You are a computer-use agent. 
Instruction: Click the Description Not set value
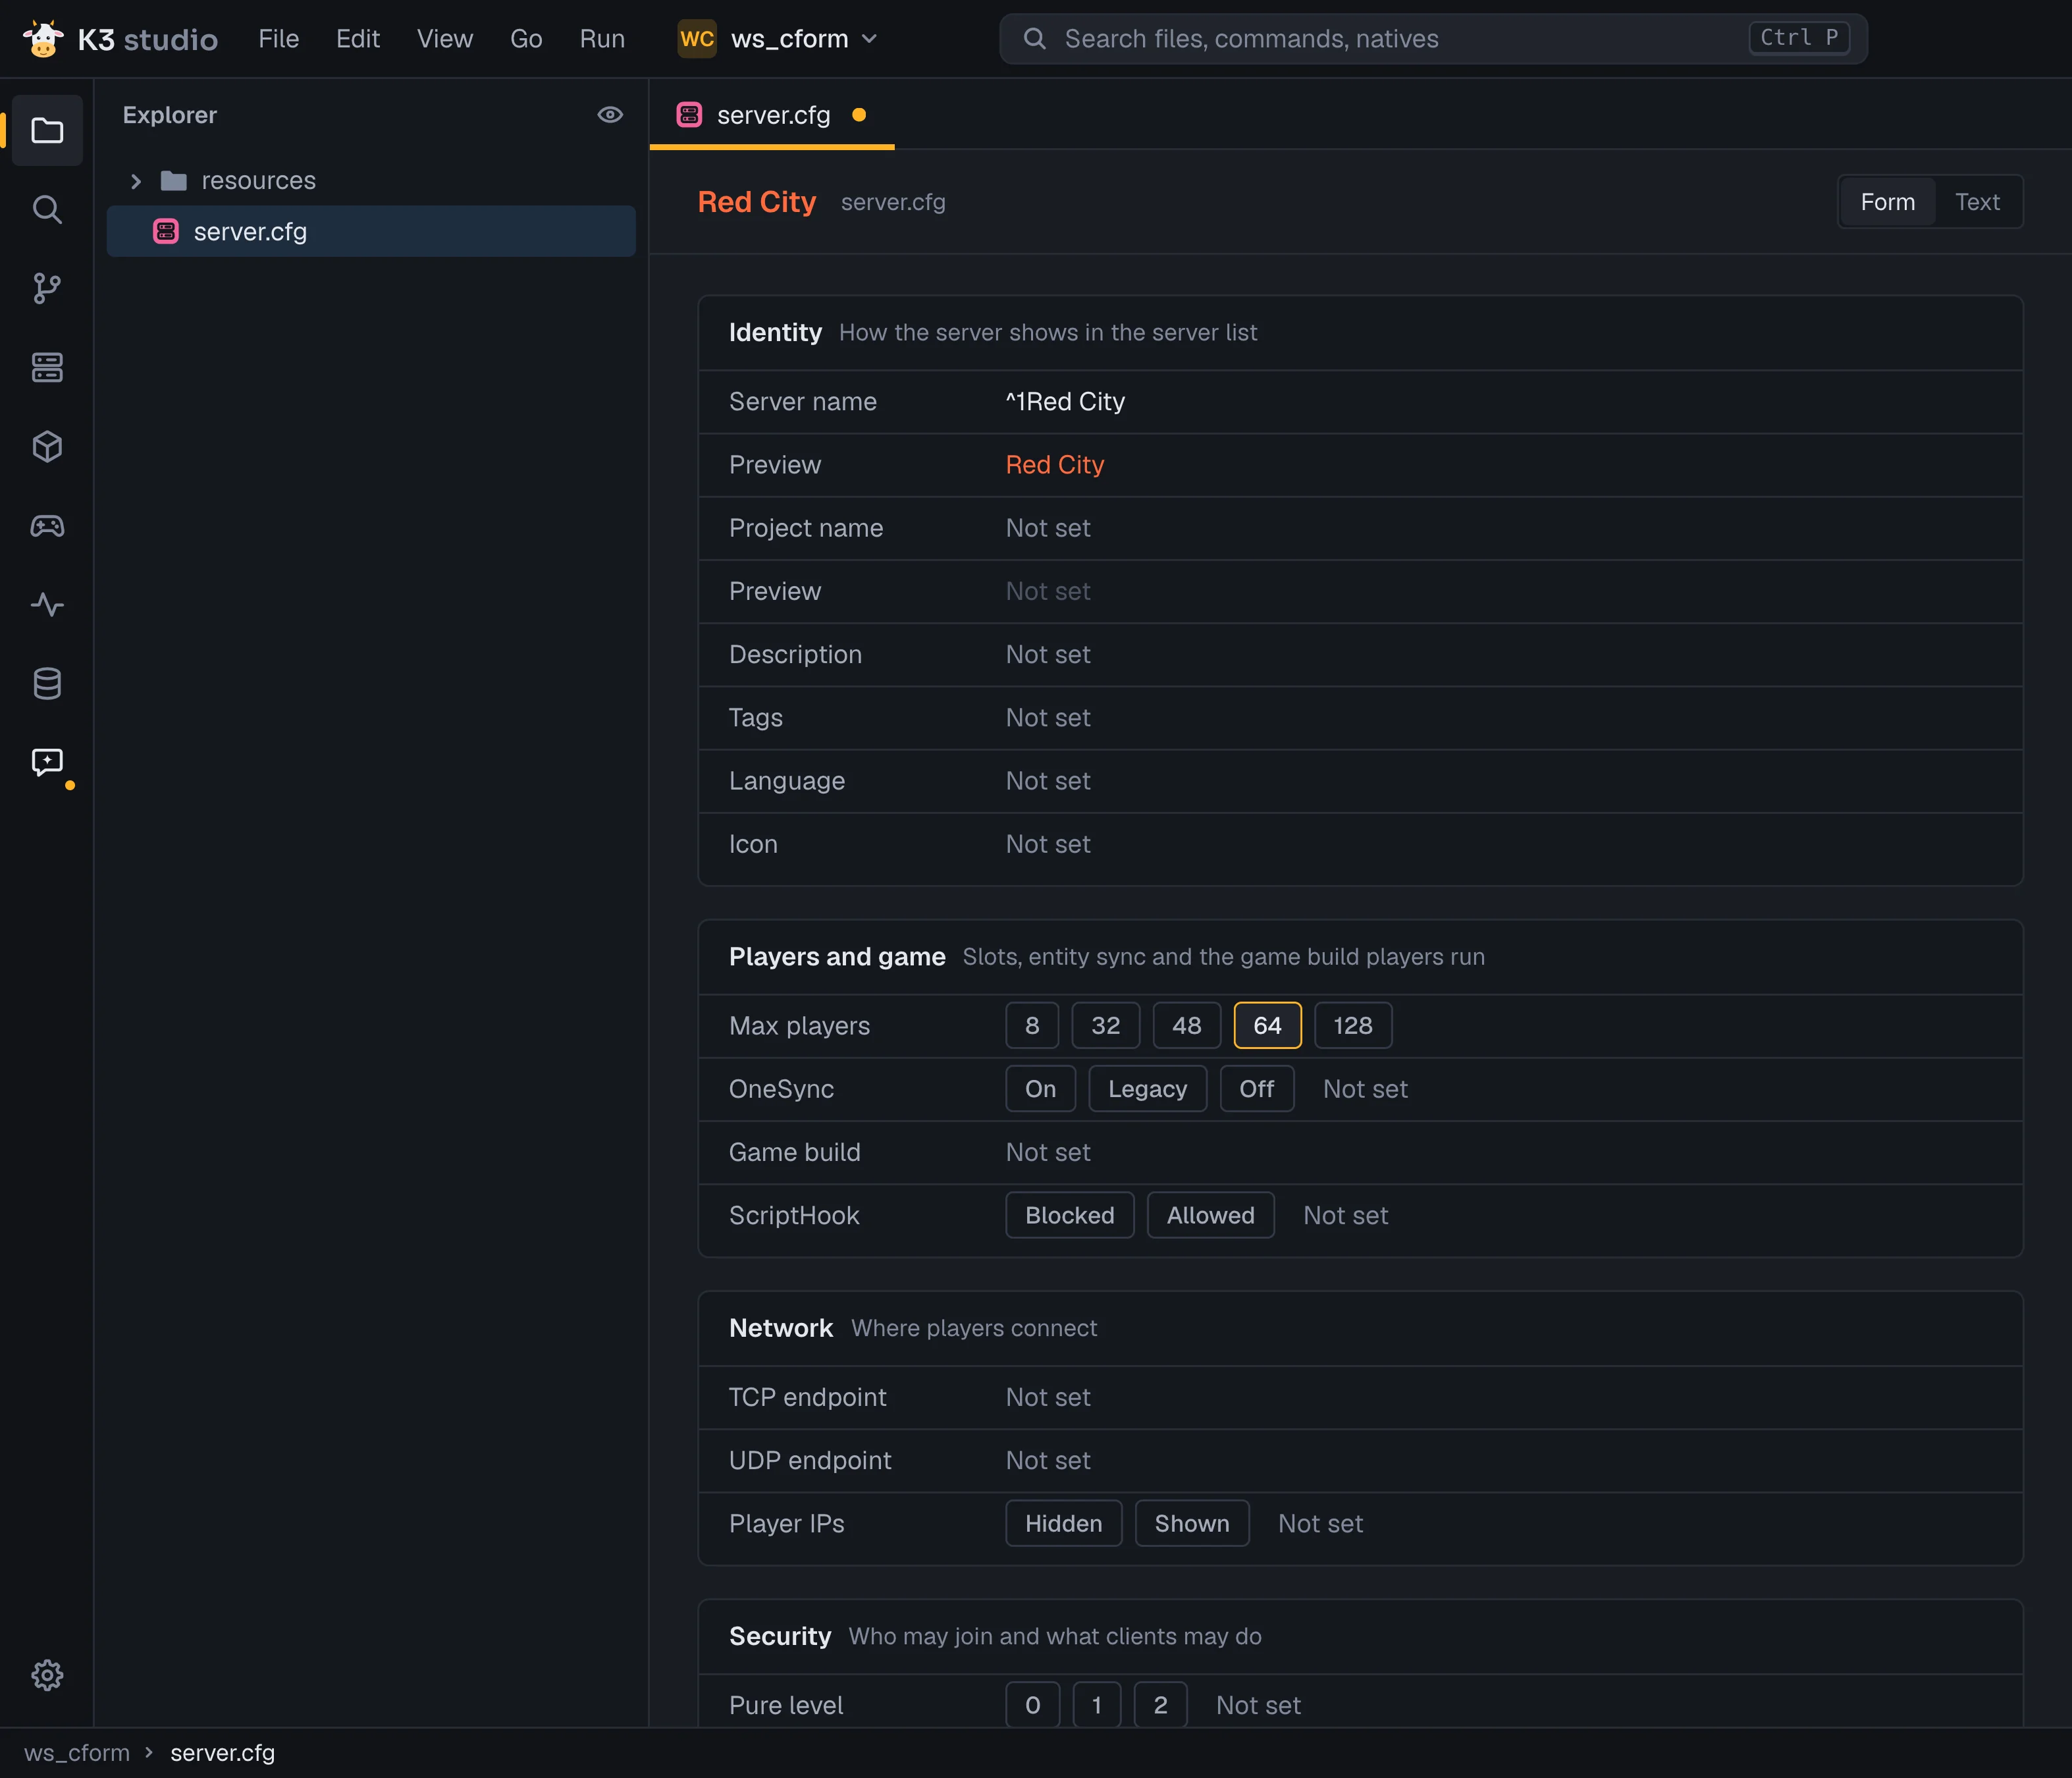coord(1047,654)
